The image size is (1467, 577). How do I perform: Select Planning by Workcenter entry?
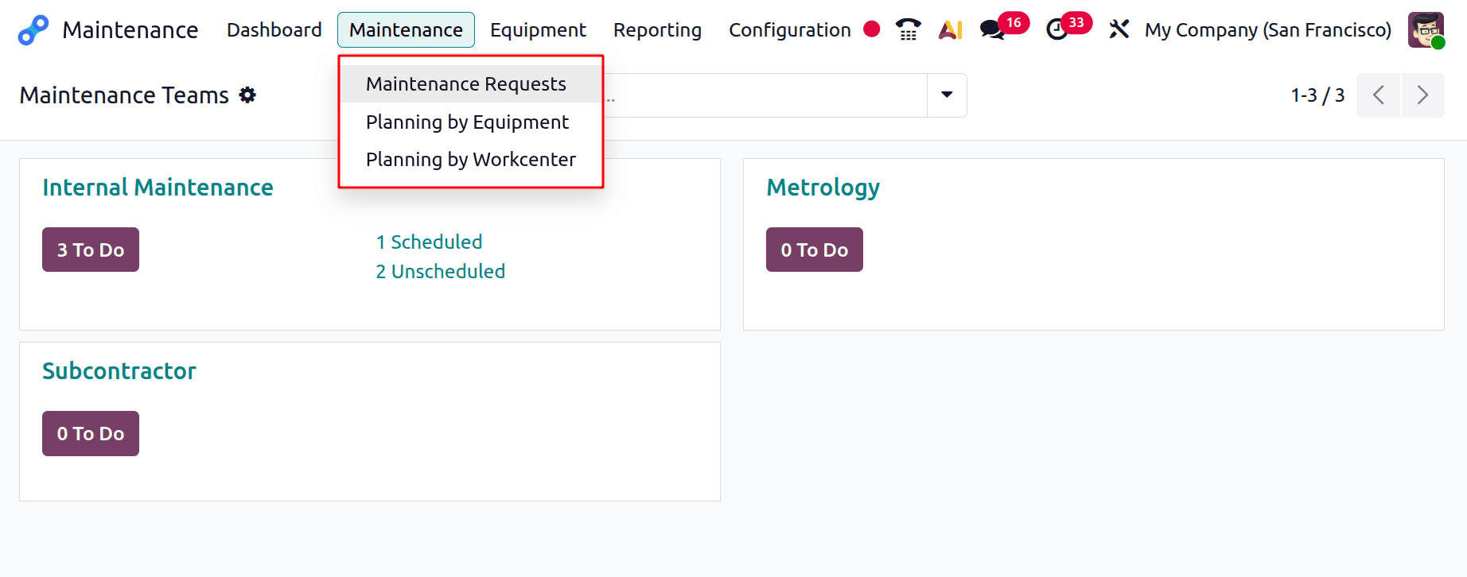[x=471, y=160]
